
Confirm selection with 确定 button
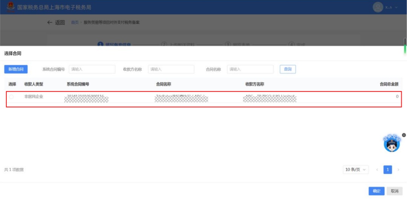click(376, 191)
